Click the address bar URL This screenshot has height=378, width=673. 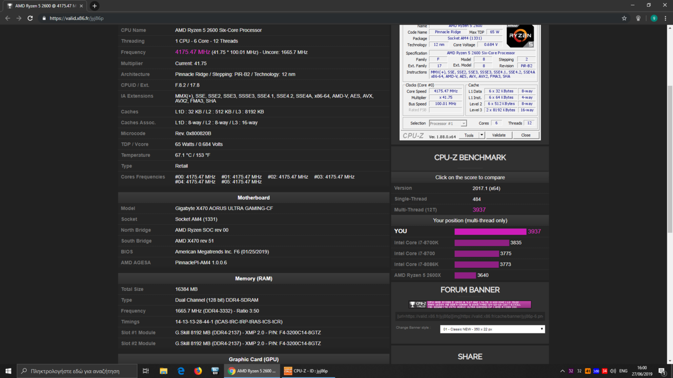(77, 18)
